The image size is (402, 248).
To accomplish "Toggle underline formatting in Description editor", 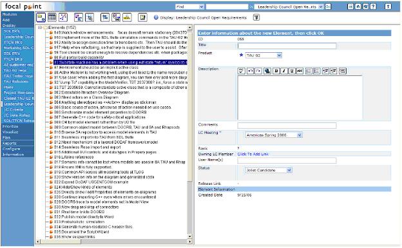I will [292, 71].
